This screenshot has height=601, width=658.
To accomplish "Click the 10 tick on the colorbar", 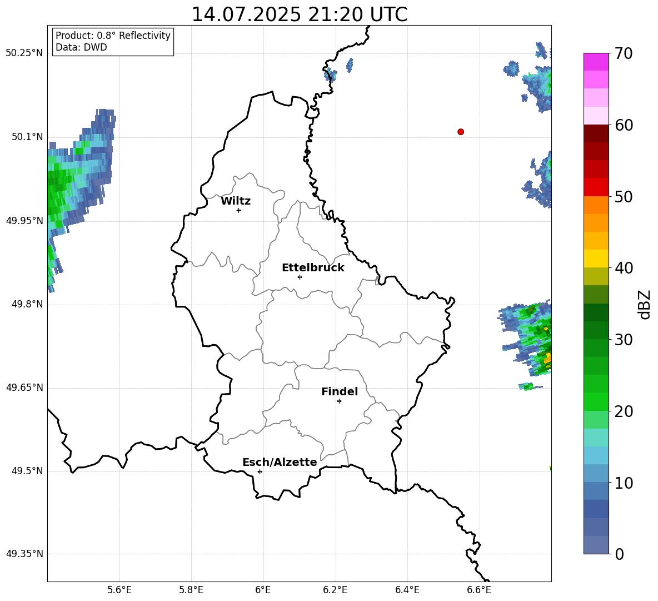I will click(623, 483).
